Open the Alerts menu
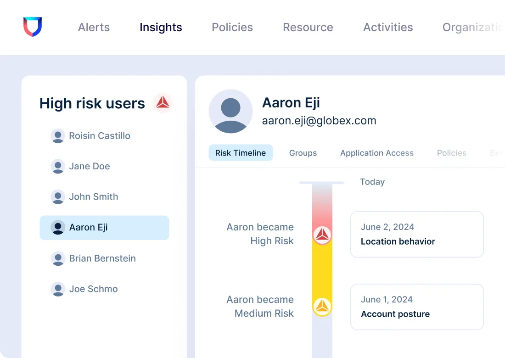 click(94, 28)
